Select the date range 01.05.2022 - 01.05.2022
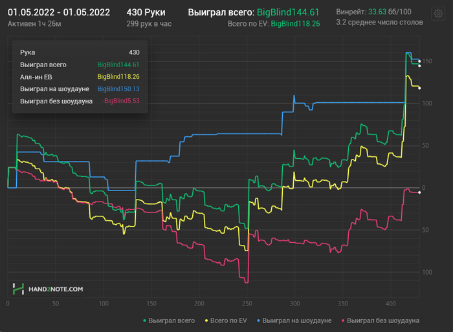Screen dimensions: 453x332 [59, 12]
